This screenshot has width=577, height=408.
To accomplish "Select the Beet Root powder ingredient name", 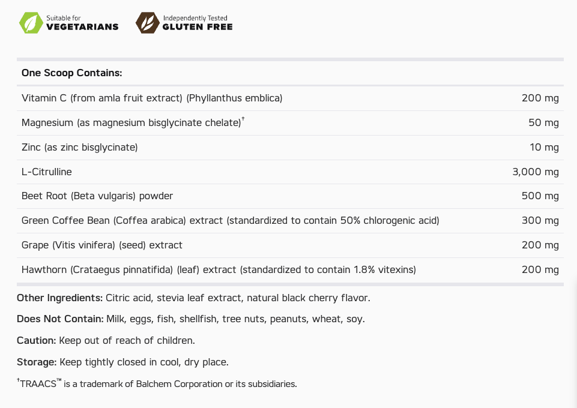I will pos(97,196).
